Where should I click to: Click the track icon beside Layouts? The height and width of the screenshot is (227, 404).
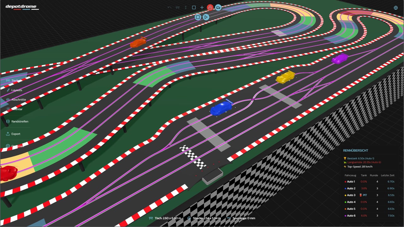[8, 90]
